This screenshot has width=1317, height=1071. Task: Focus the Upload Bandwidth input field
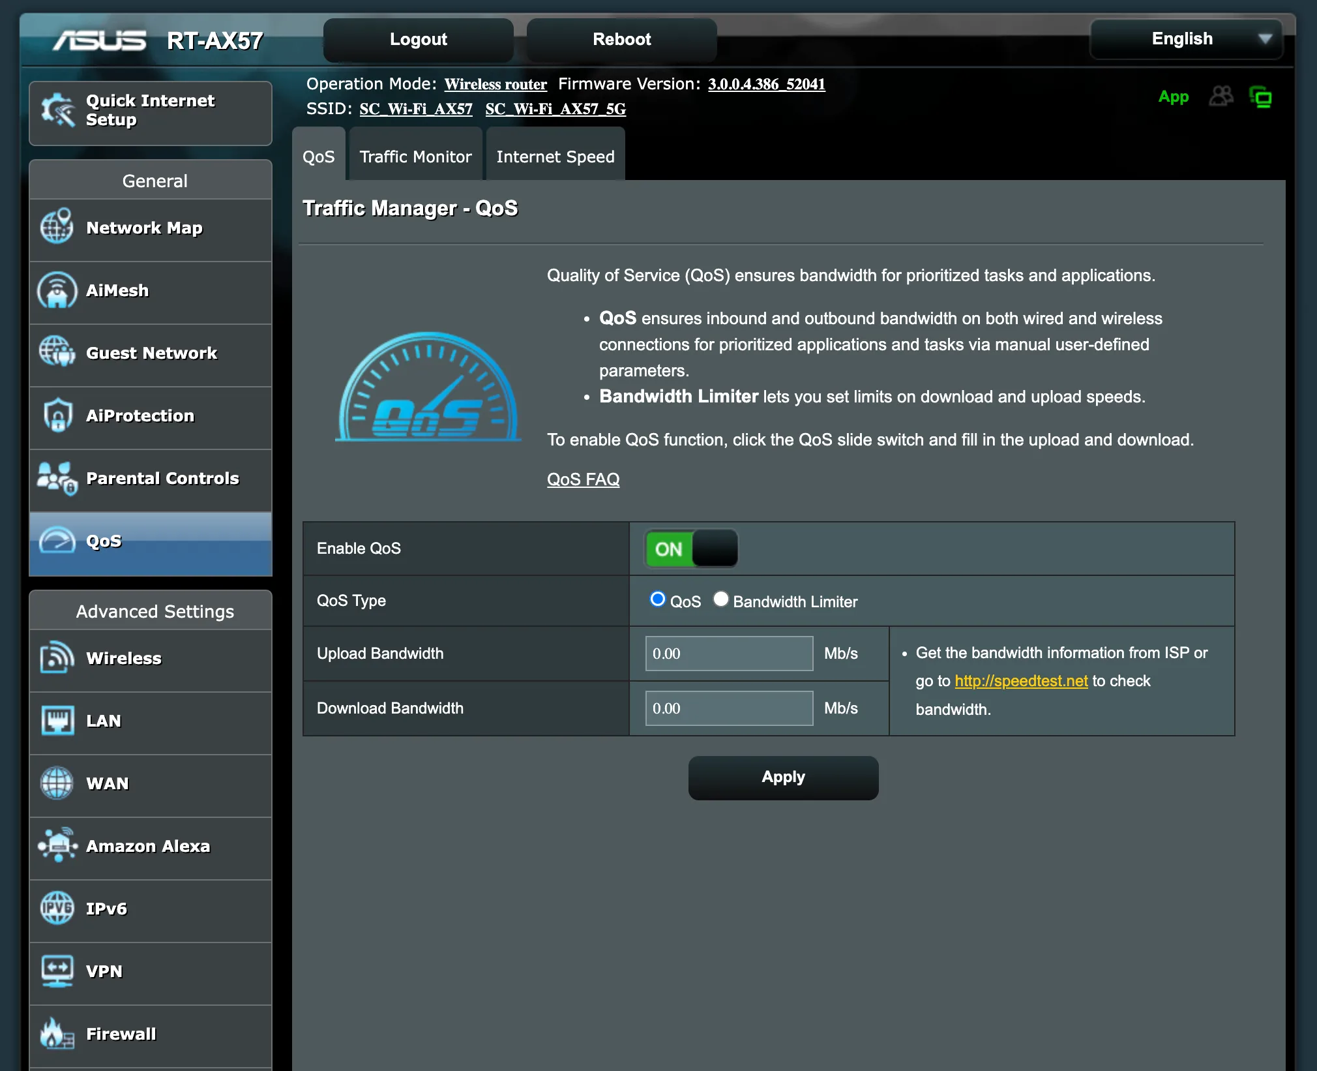729,654
